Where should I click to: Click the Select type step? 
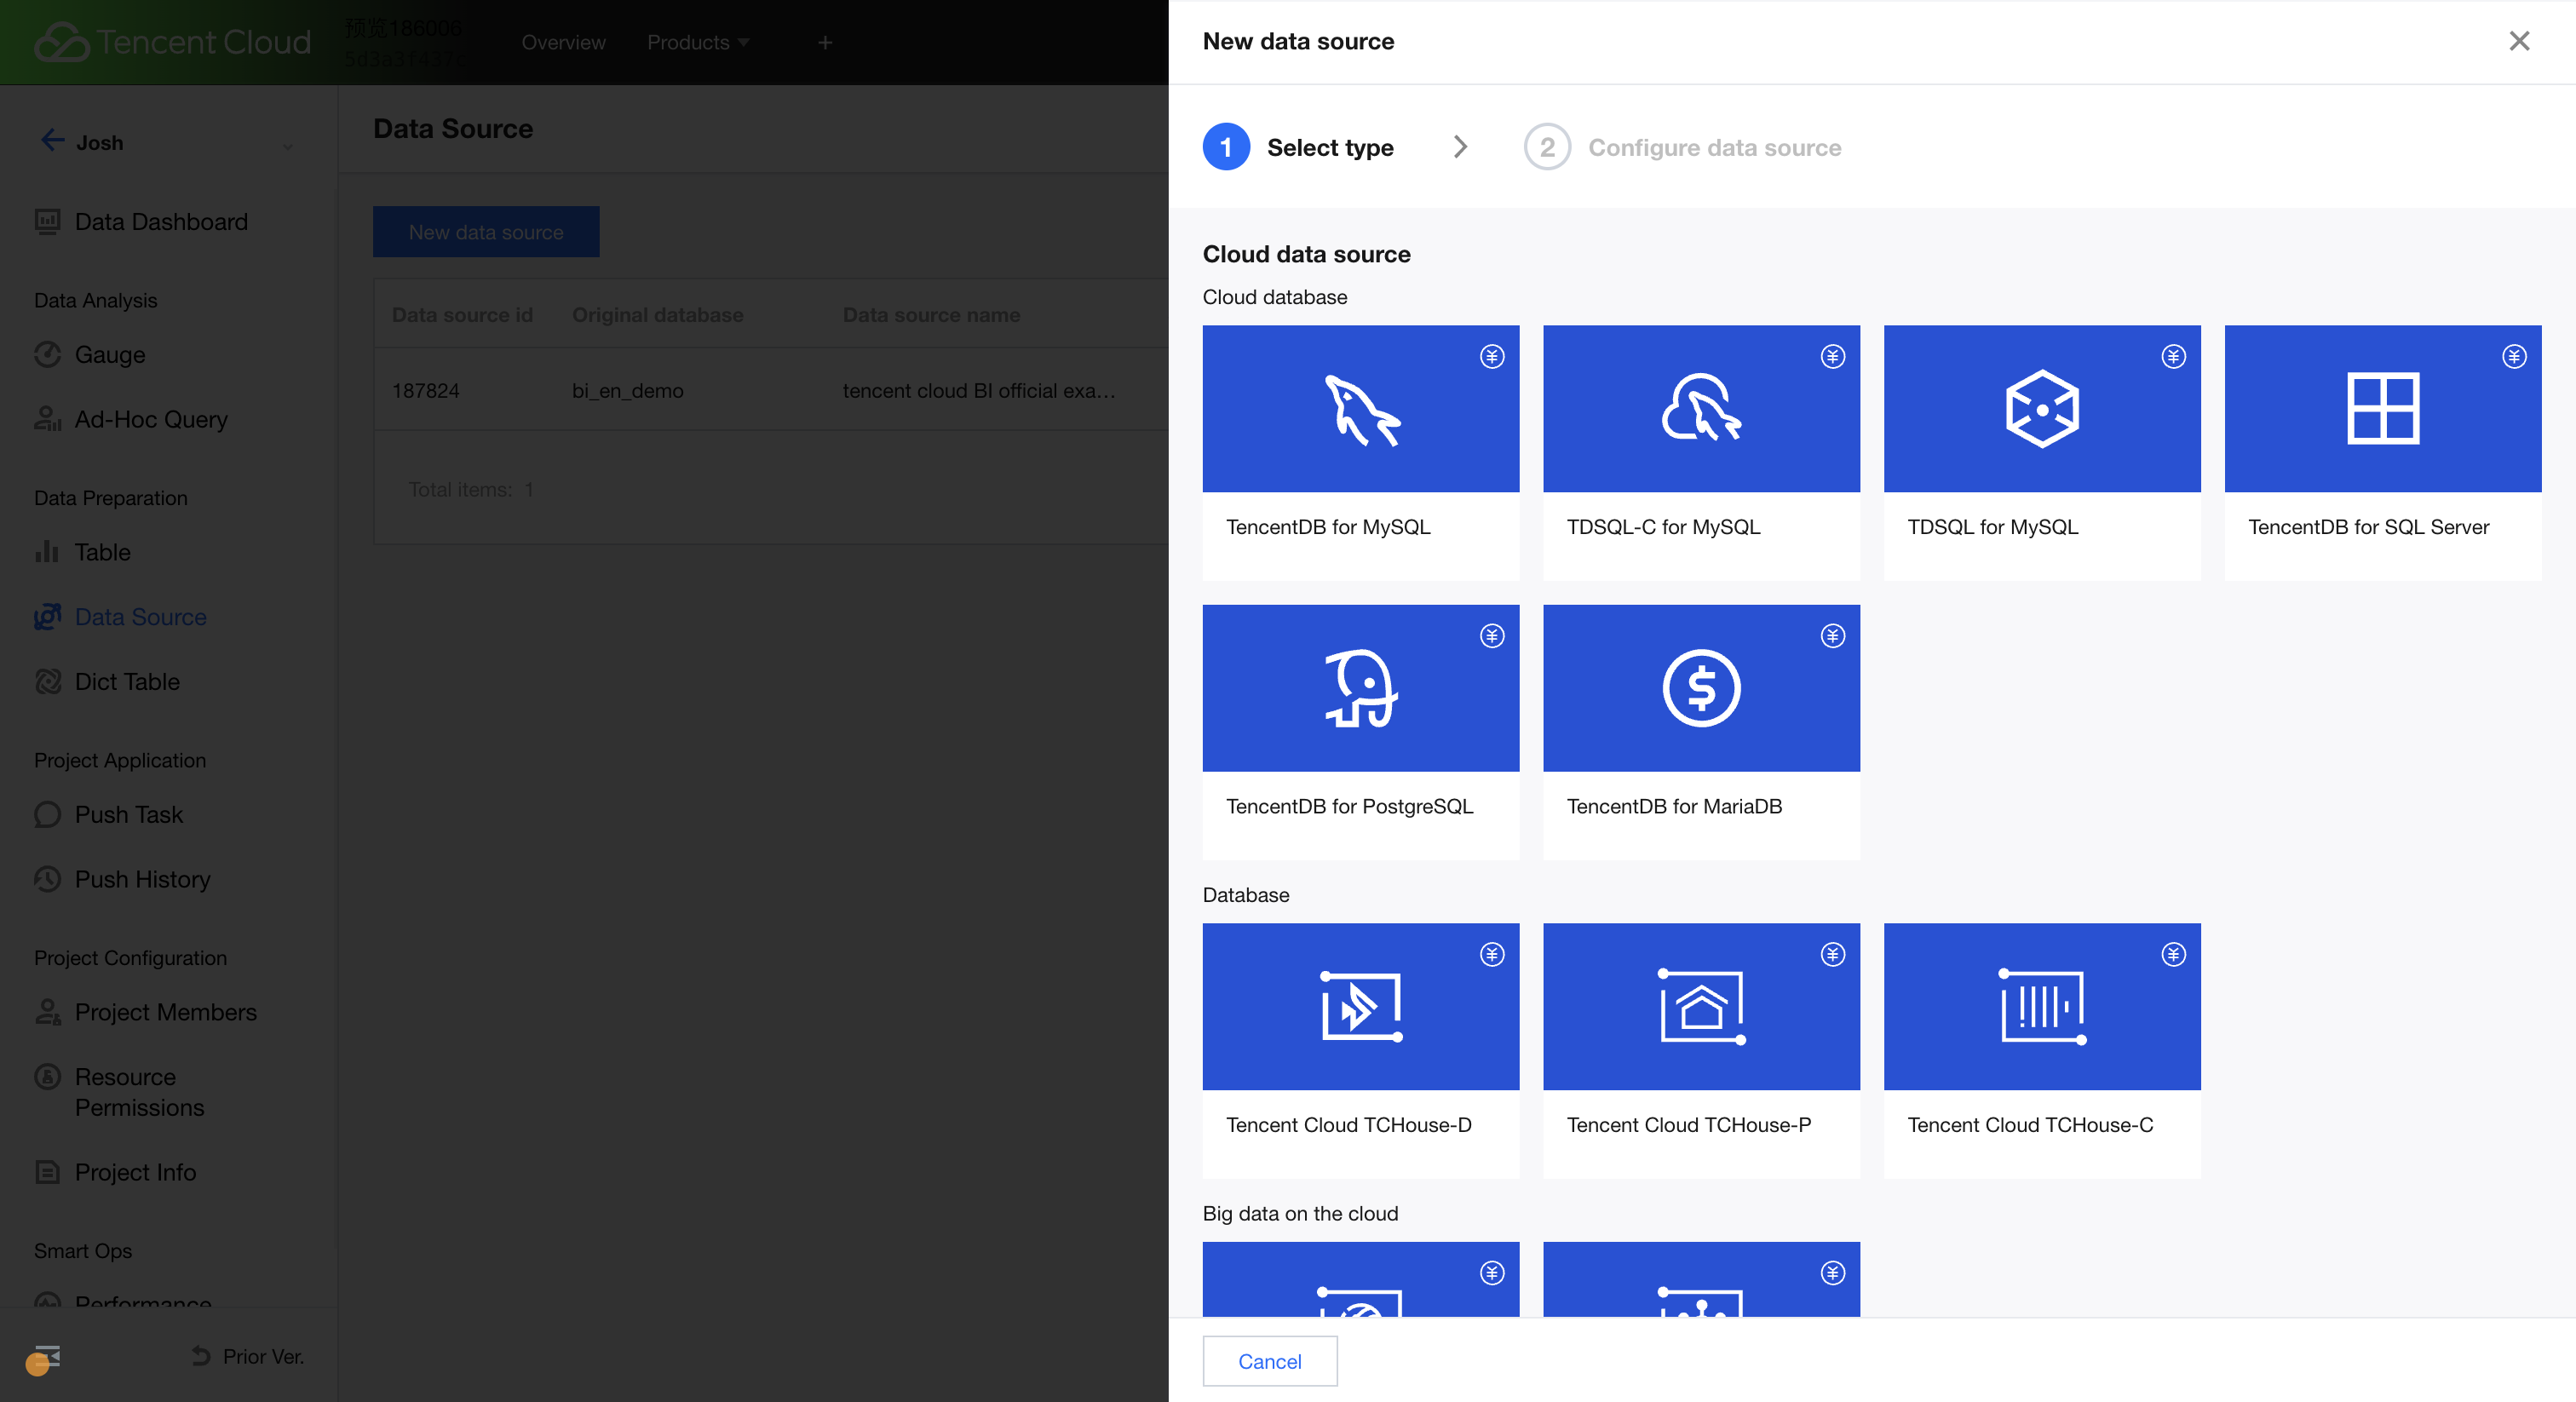point(1329,148)
